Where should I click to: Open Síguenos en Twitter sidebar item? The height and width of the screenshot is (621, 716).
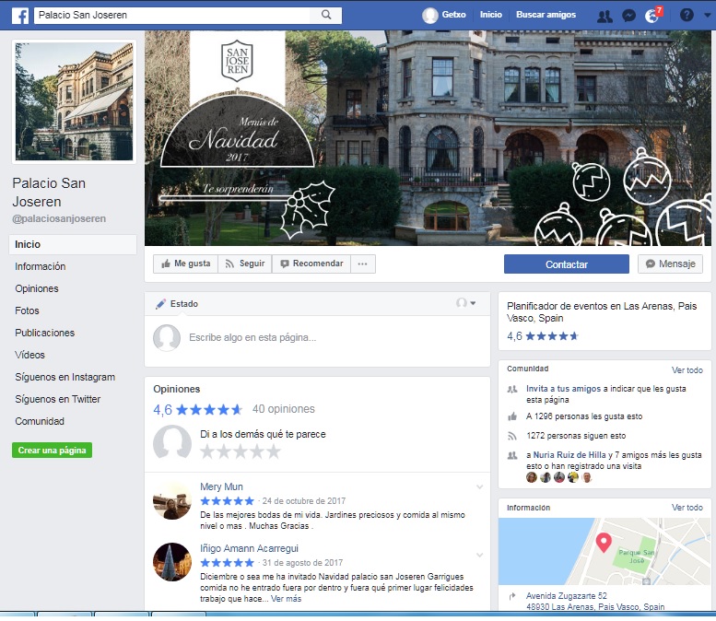(57, 399)
